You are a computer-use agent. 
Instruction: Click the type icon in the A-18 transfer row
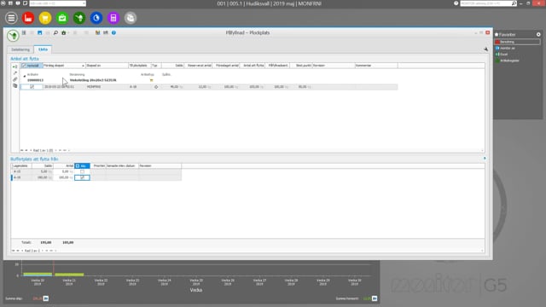tap(156, 87)
